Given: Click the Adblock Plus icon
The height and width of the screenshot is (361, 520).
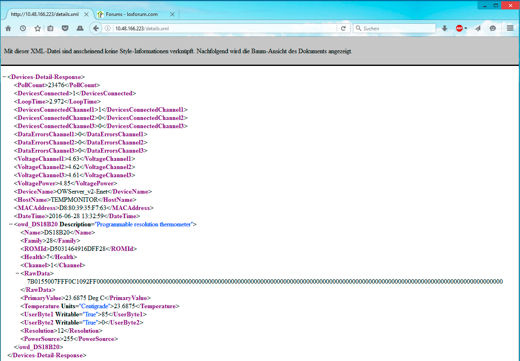Looking at the screenshot, I should (x=459, y=28).
